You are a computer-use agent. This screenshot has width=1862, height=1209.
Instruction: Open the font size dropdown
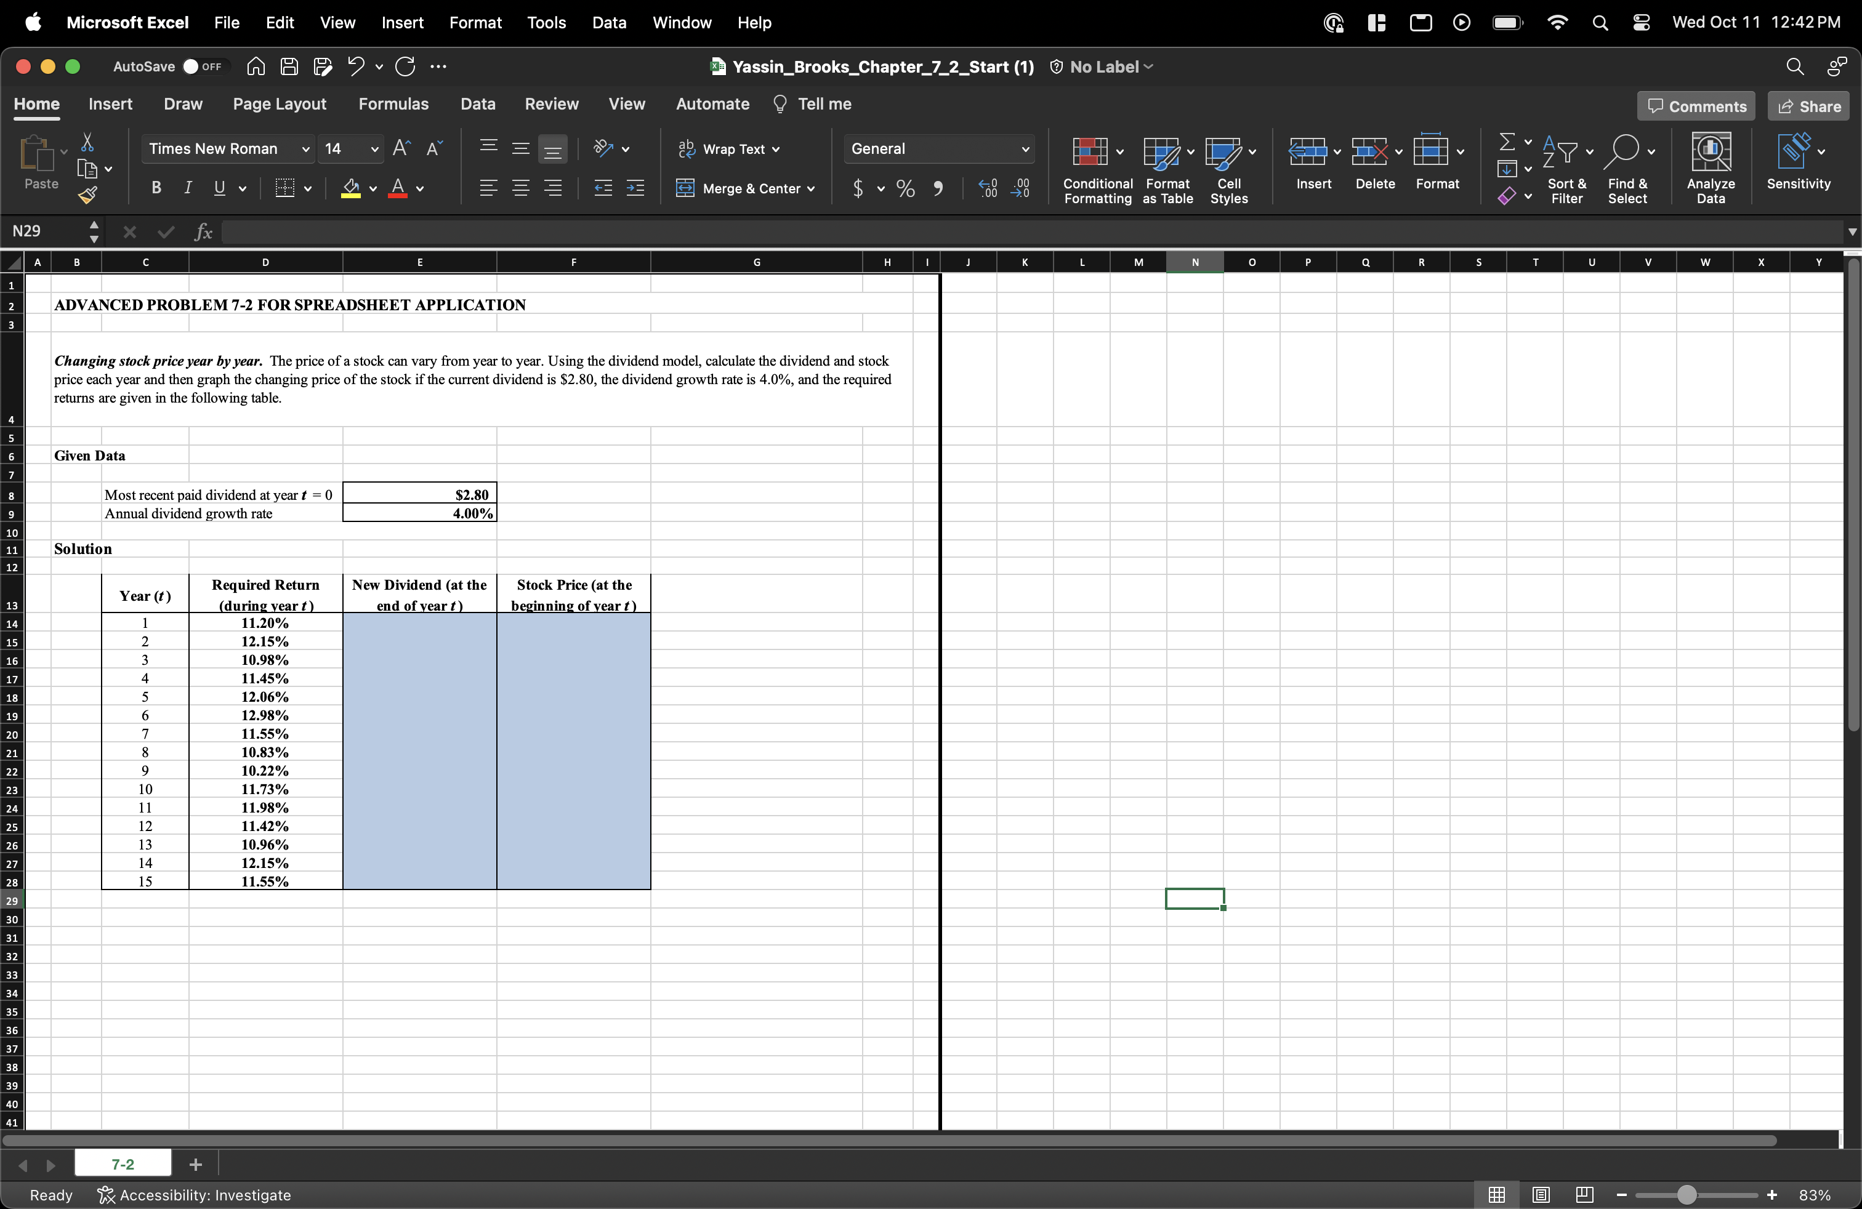(x=374, y=148)
